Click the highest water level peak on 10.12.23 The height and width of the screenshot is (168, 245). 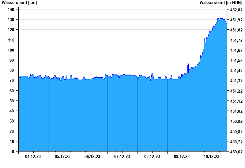(218, 18)
